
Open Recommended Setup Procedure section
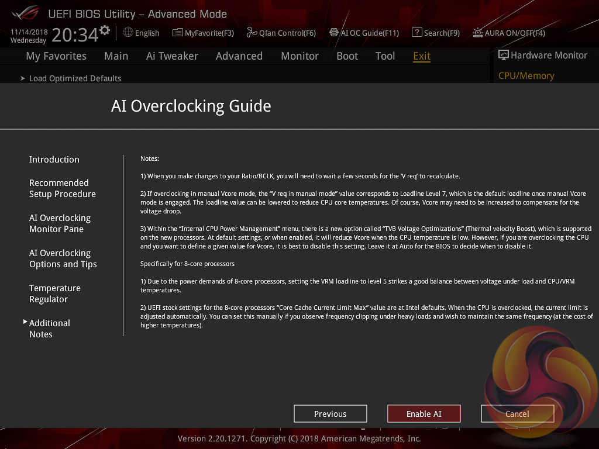(x=62, y=188)
